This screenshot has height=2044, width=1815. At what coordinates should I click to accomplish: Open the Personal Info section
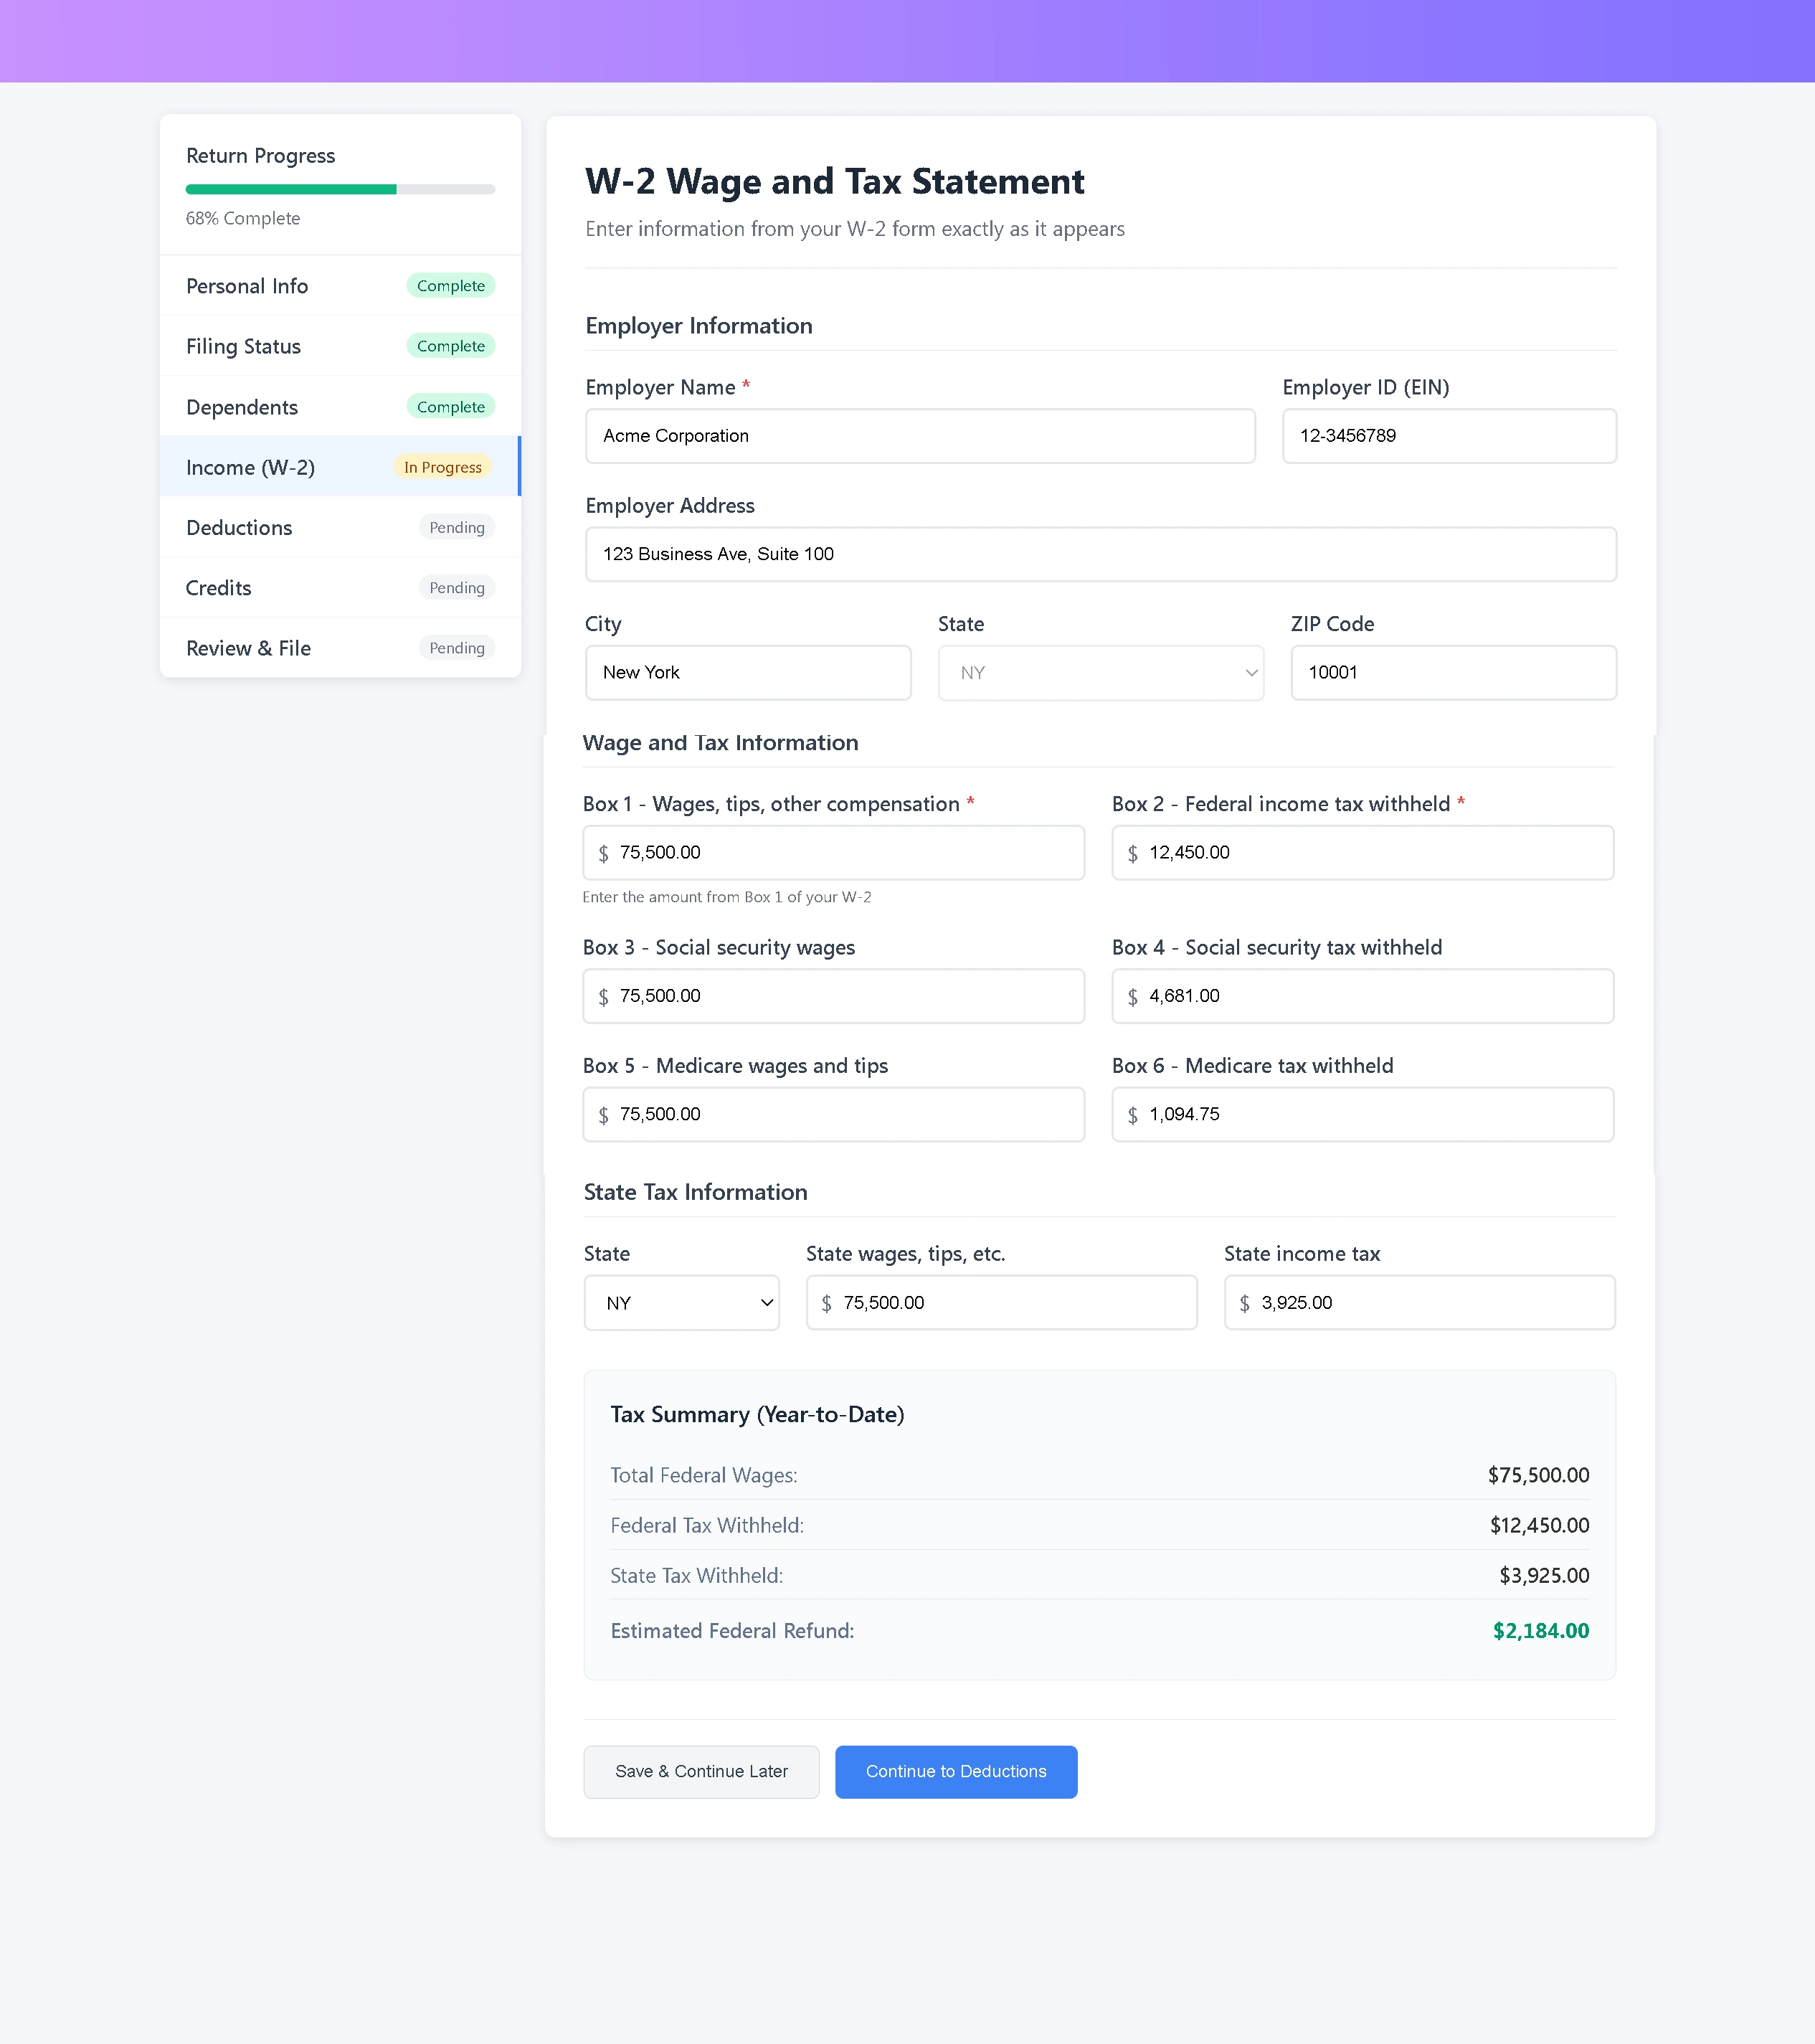pos(340,286)
